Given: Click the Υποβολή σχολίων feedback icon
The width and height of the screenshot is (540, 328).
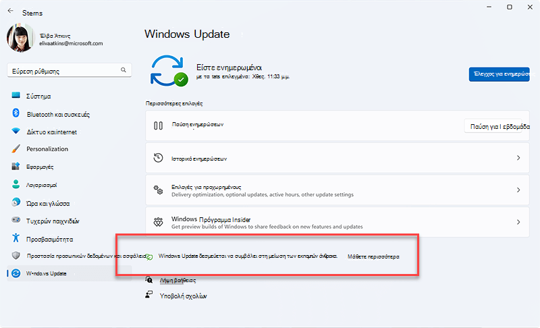Looking at the screenshot, I should click(148, 295).
